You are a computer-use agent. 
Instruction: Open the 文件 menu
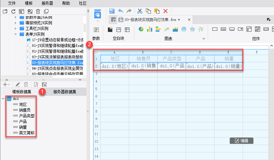click(12, 3)
